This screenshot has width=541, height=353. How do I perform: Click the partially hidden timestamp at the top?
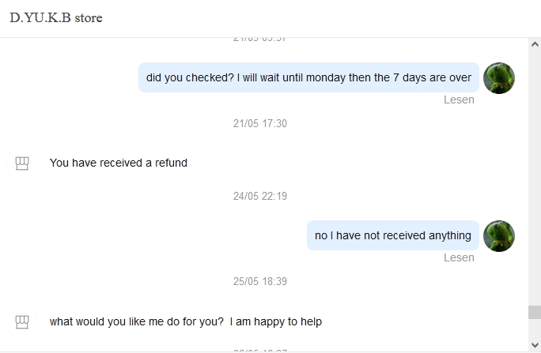260,39
